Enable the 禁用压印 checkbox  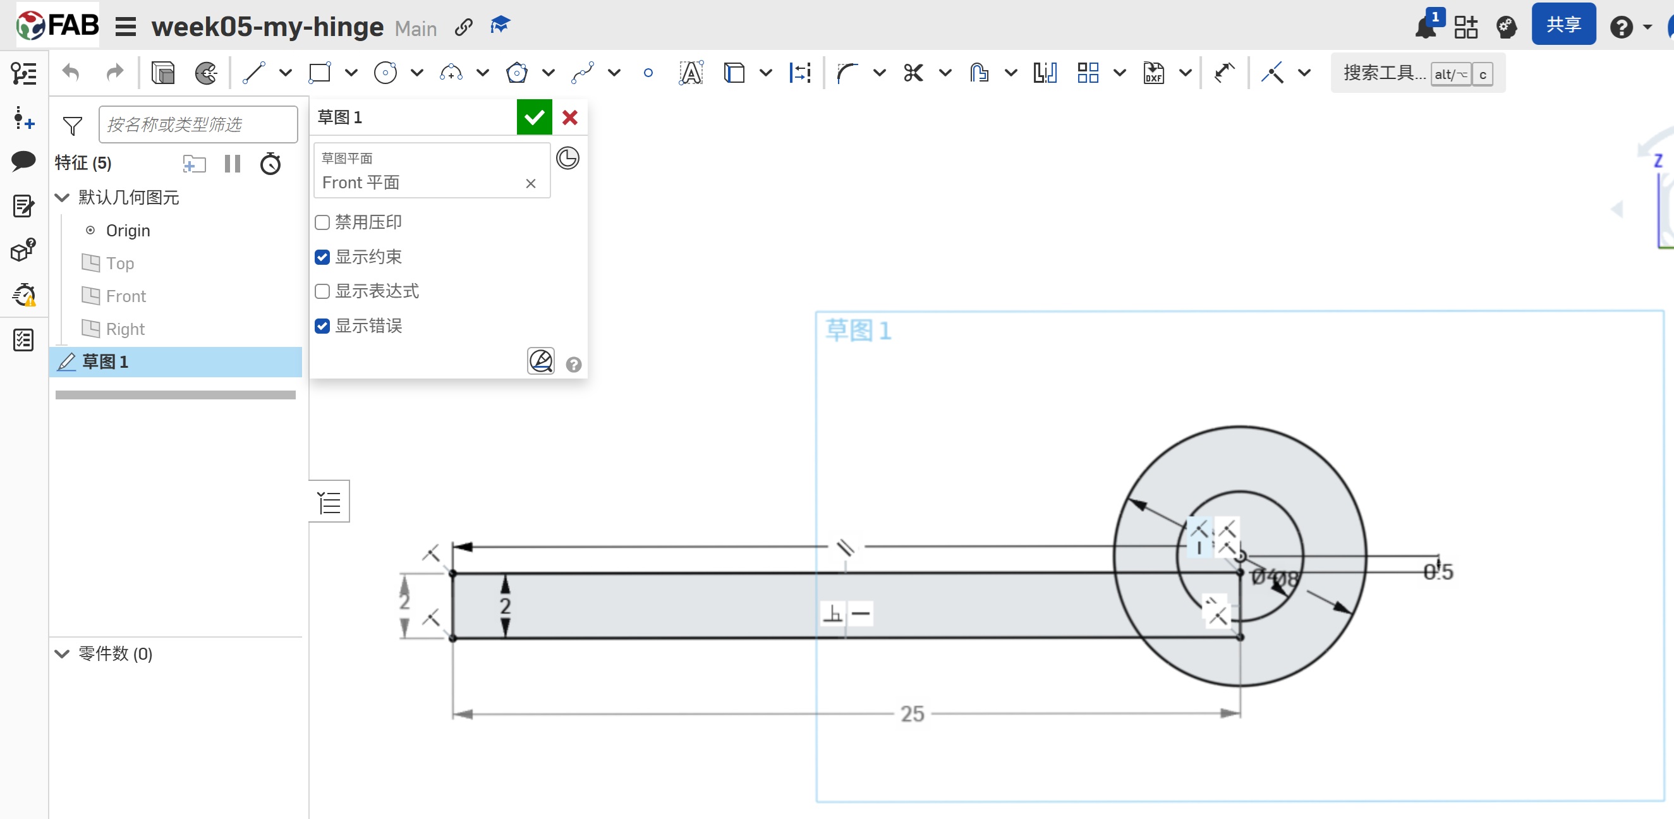click(322, 223)
